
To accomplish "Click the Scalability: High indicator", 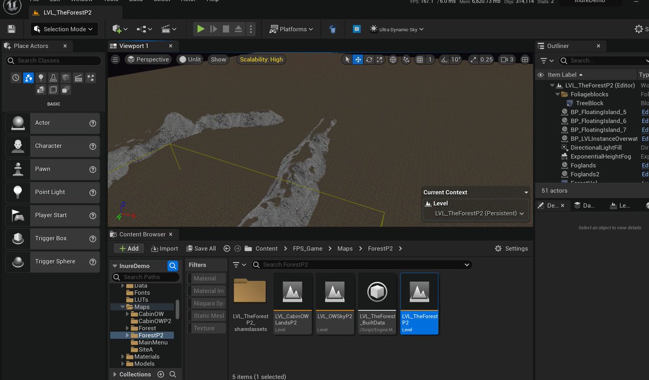I will [261, 59].
